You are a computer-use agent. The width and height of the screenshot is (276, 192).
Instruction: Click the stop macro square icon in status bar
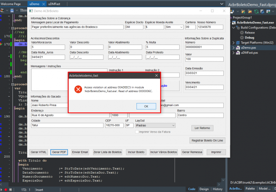10,190
